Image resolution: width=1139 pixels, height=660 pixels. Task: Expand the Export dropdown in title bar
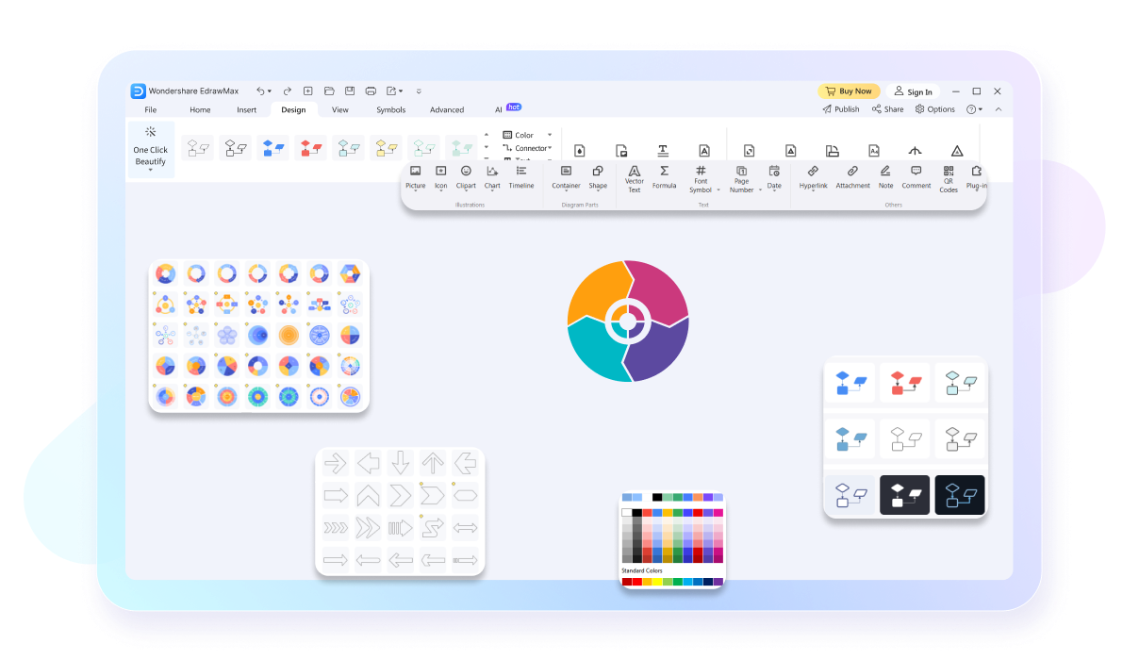401,91
